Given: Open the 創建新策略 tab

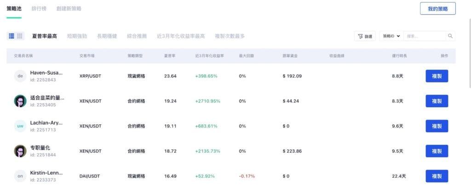Looking at the screenshot, I should point(70,9).
